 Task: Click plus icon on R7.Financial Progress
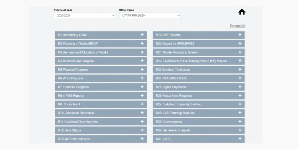click(x=142, y=87)
